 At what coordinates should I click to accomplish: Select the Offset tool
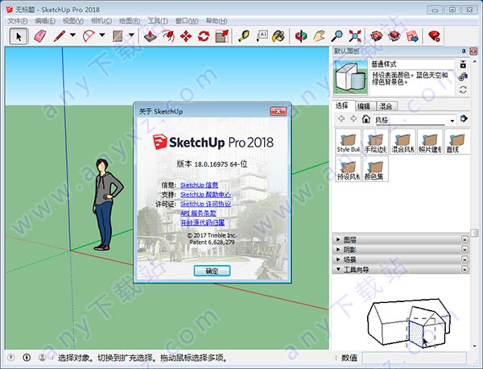pyautogui.click(x=168, y=36)
